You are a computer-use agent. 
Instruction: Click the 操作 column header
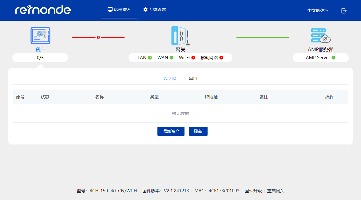pyautogui.click(x=329, y=97)
